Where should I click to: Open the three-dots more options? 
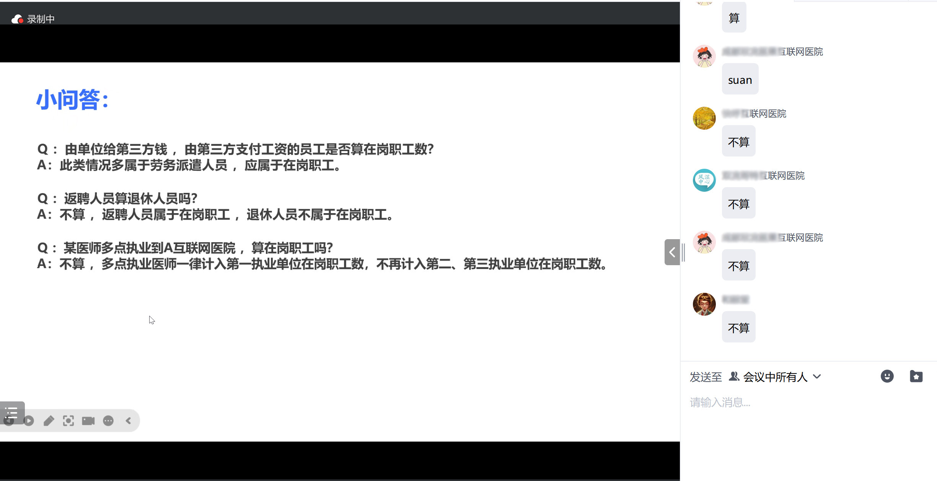[108, 421]
